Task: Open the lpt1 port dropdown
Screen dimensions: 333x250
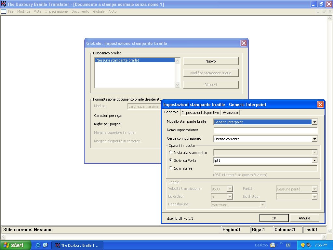Action: click(314, 160)
